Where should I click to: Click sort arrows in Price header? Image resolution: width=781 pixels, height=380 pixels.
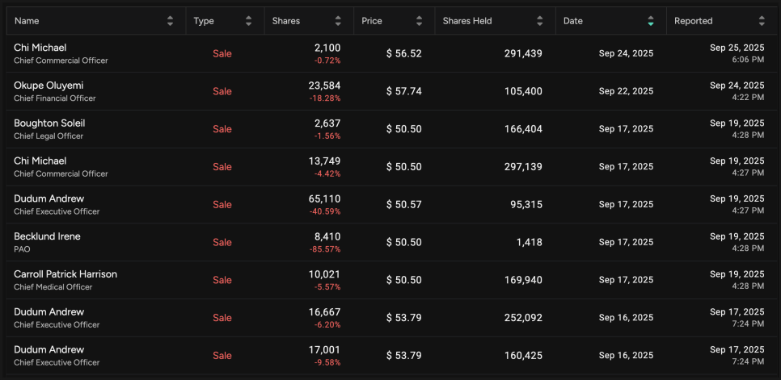tap(419, 21)
